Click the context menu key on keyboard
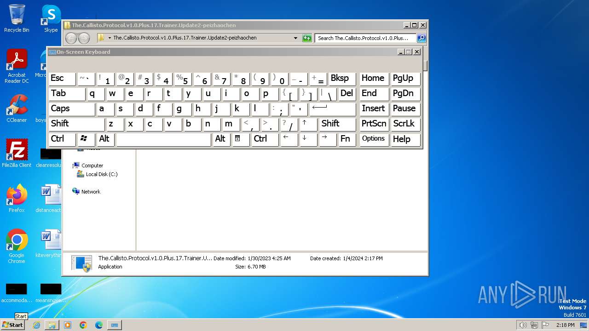This screenshot has width=589, height=331. [x=241, y=139]
